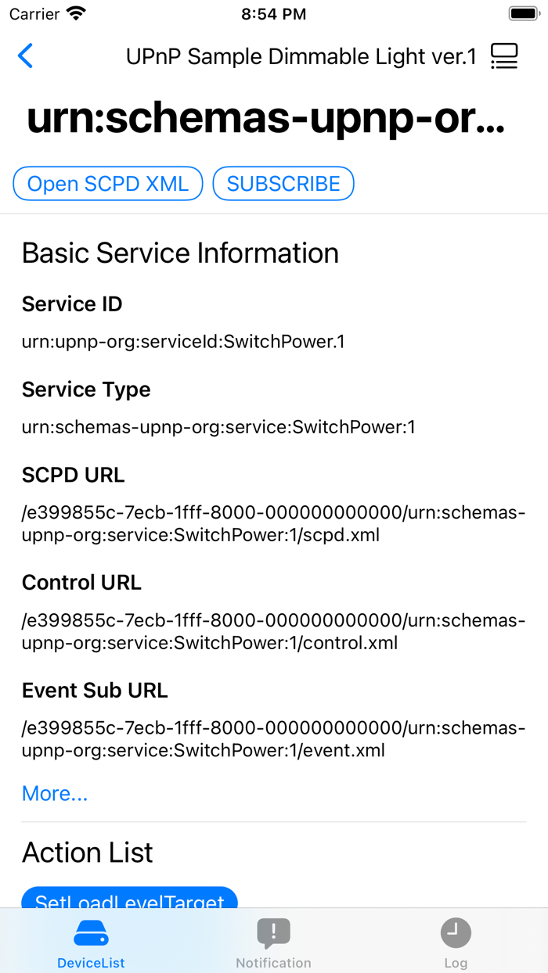Tap the Wi-Fi status icon
This screenshot has height=973, width=548.
pos(74,13)
